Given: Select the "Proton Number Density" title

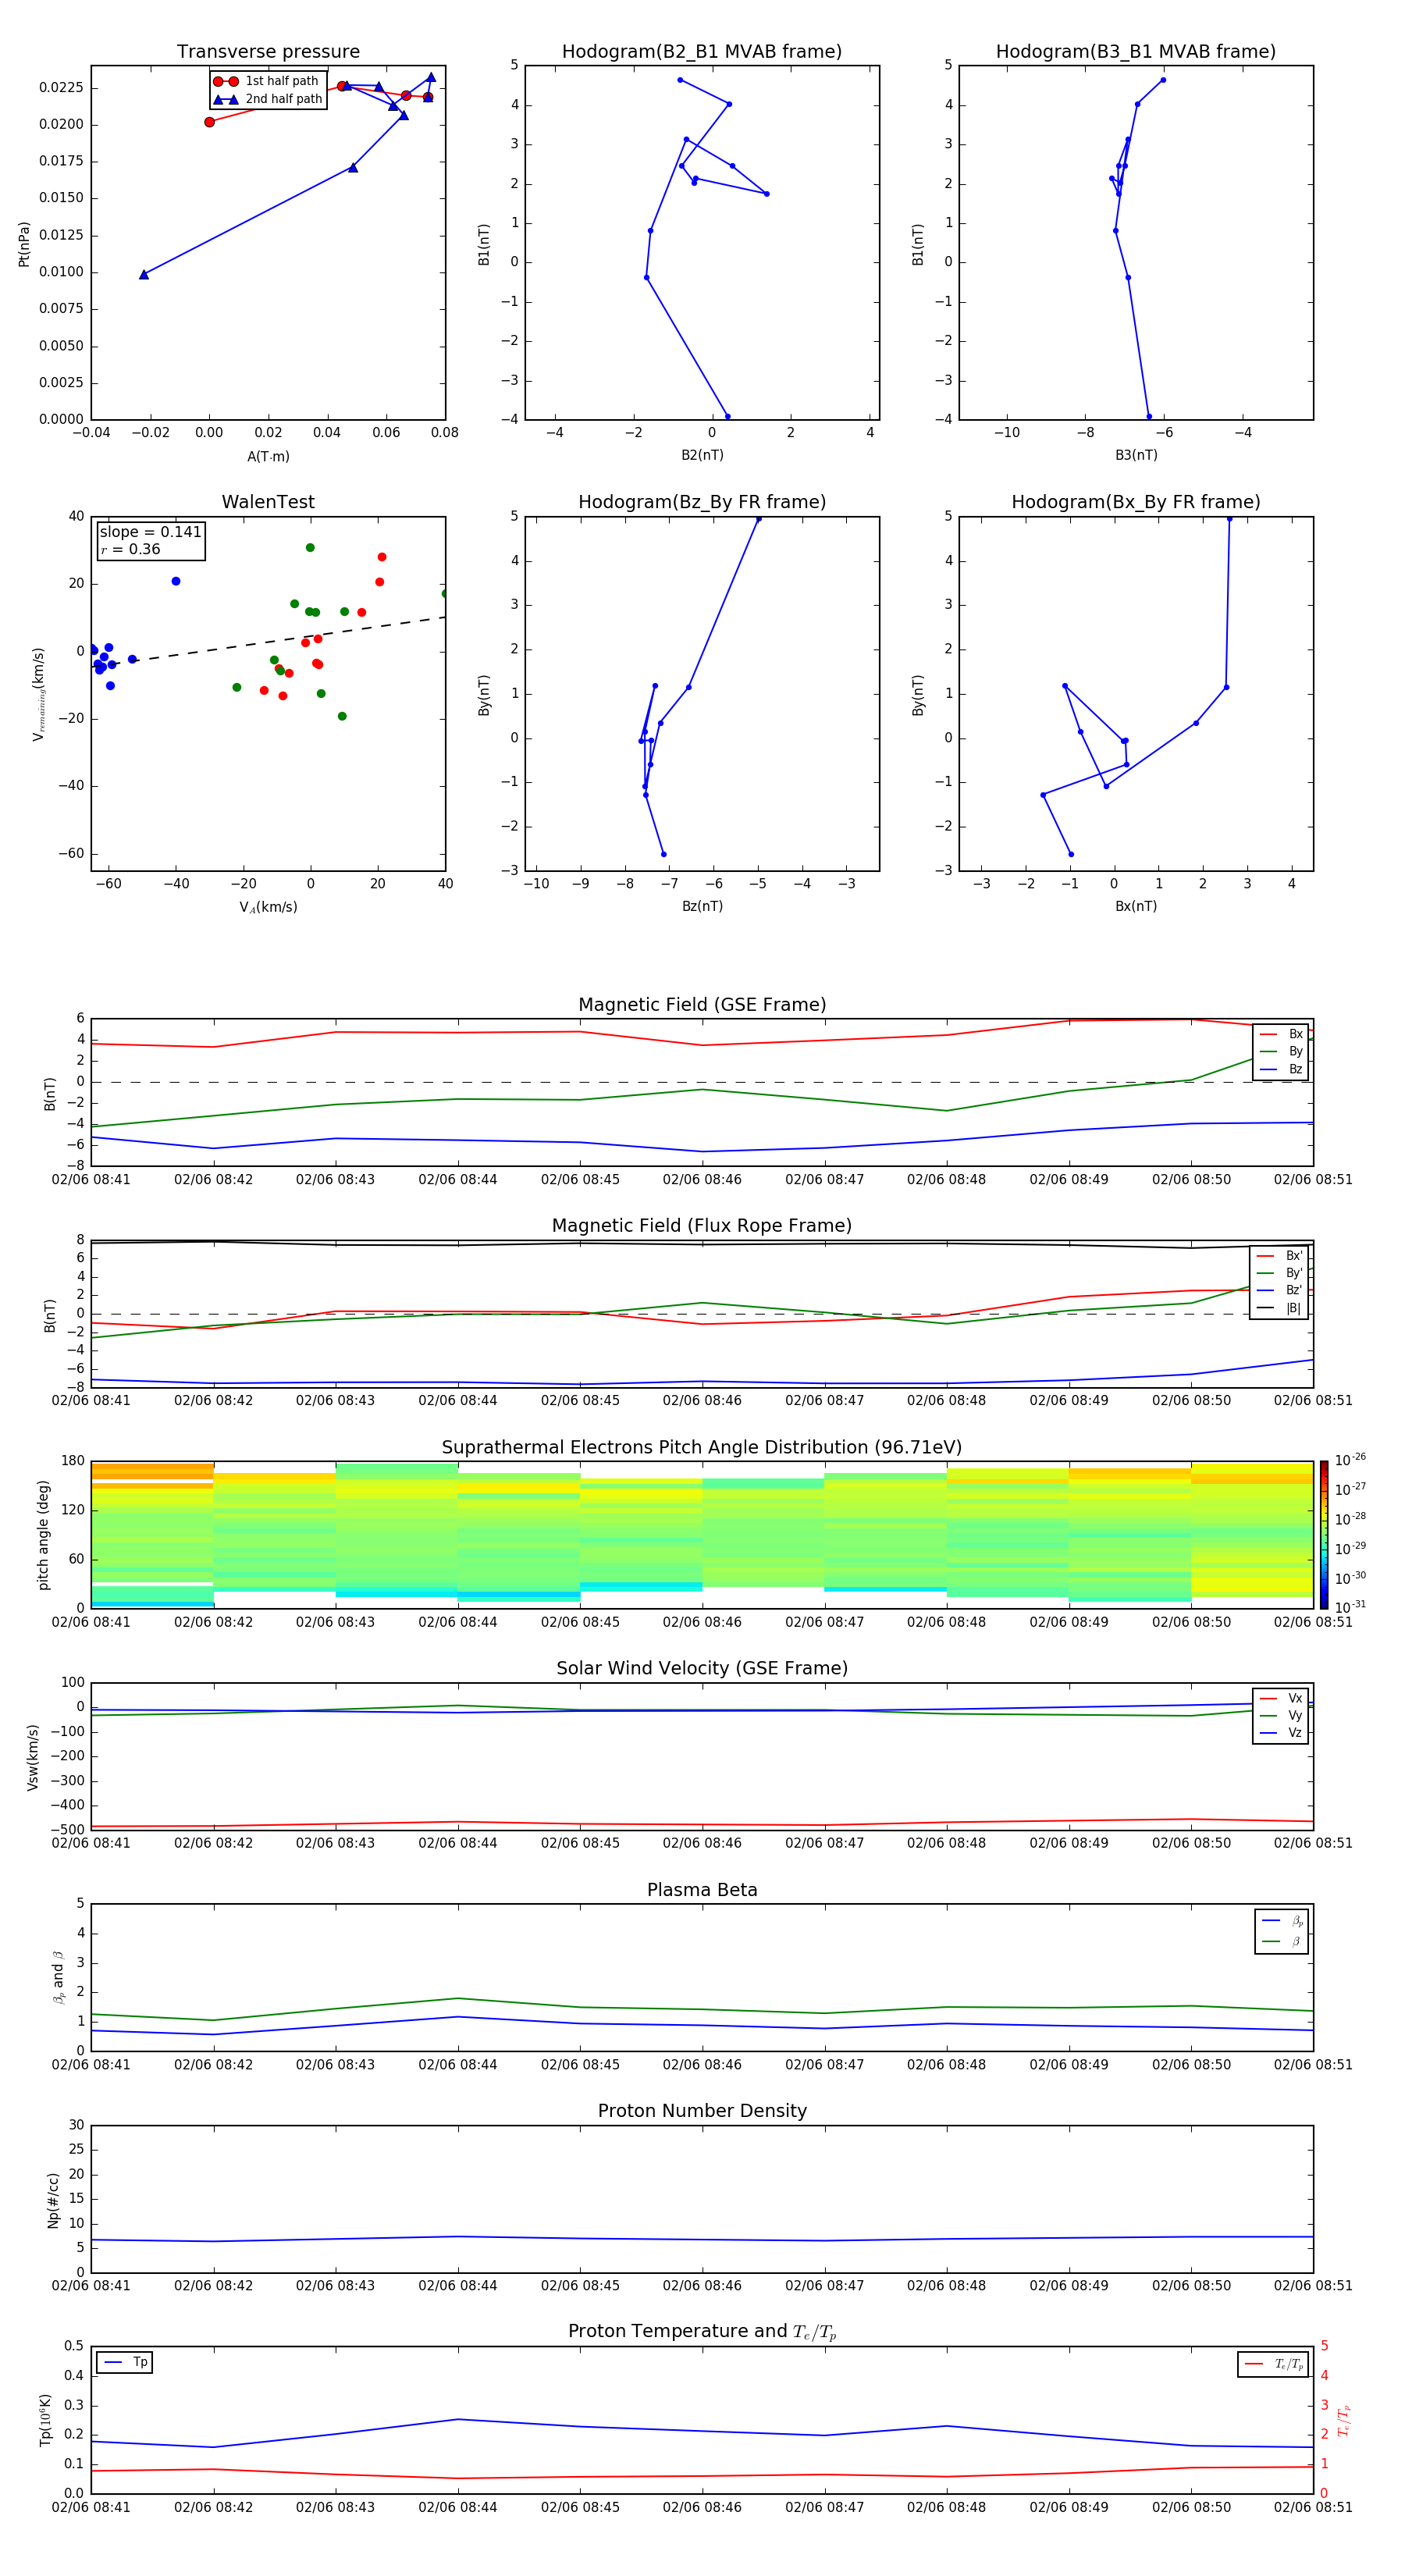Looking at the screenshot, I should pos(702,2111).
